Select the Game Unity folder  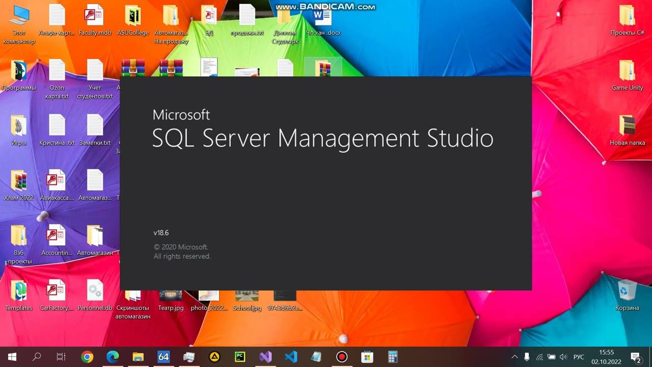(x=627, y=75)
